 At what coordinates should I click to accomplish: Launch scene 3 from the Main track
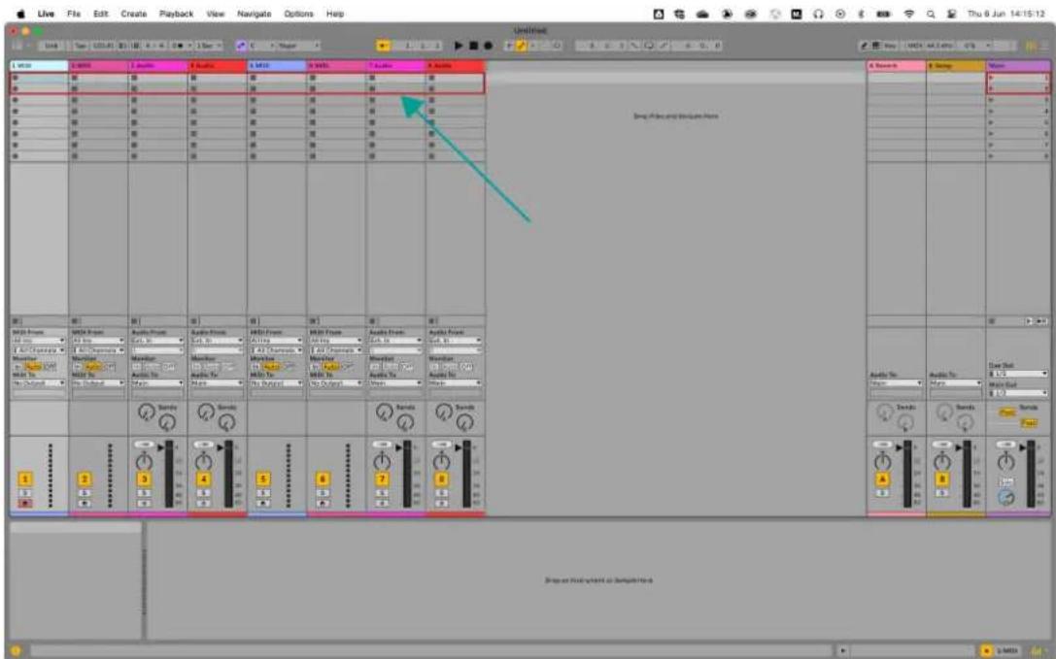[991, 100]
